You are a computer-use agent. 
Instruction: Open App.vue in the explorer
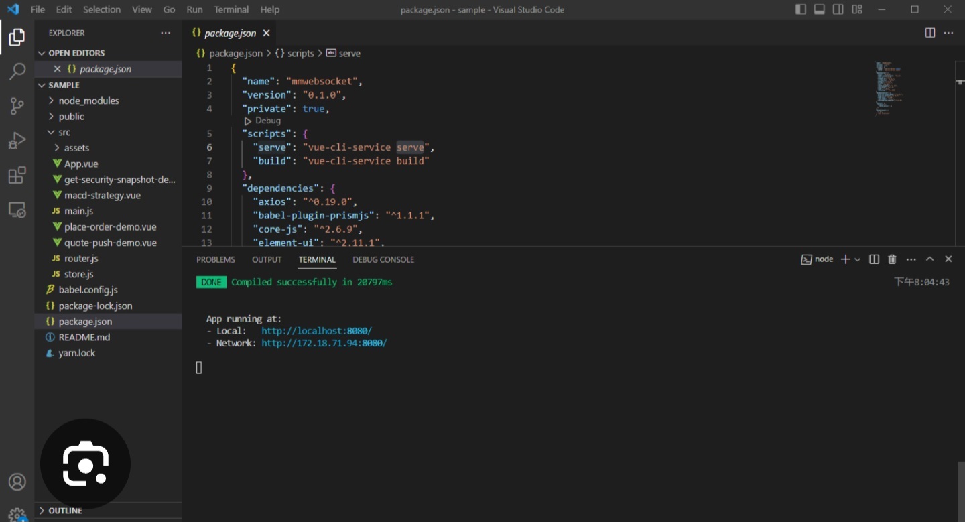[x=108, y=164]
